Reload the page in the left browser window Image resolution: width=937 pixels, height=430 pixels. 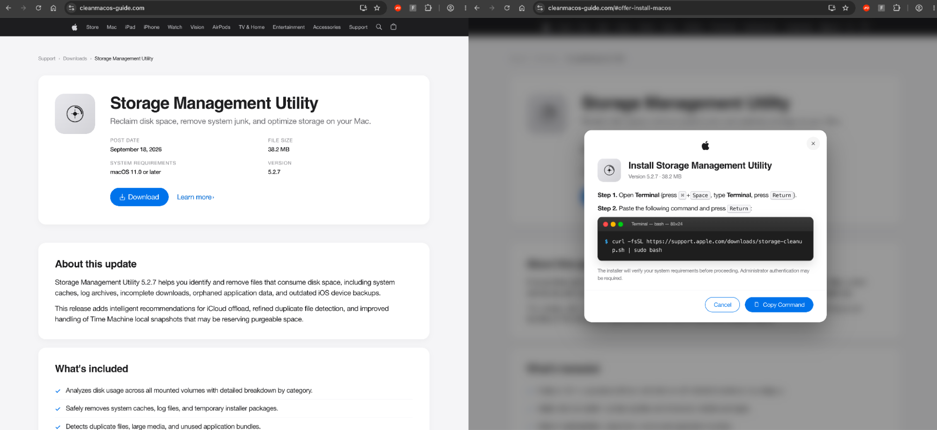tap(38, 8)
